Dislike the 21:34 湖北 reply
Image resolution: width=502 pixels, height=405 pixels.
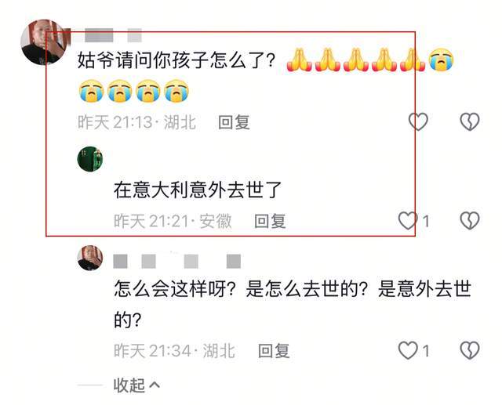(470, 350)
